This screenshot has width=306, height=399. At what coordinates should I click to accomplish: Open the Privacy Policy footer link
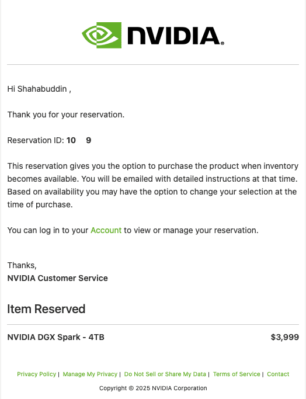coord(36,374)
